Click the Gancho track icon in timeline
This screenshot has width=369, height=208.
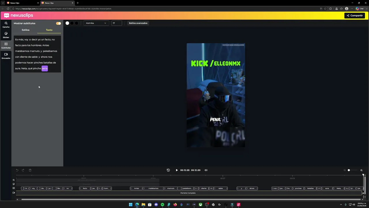point(14,180)
